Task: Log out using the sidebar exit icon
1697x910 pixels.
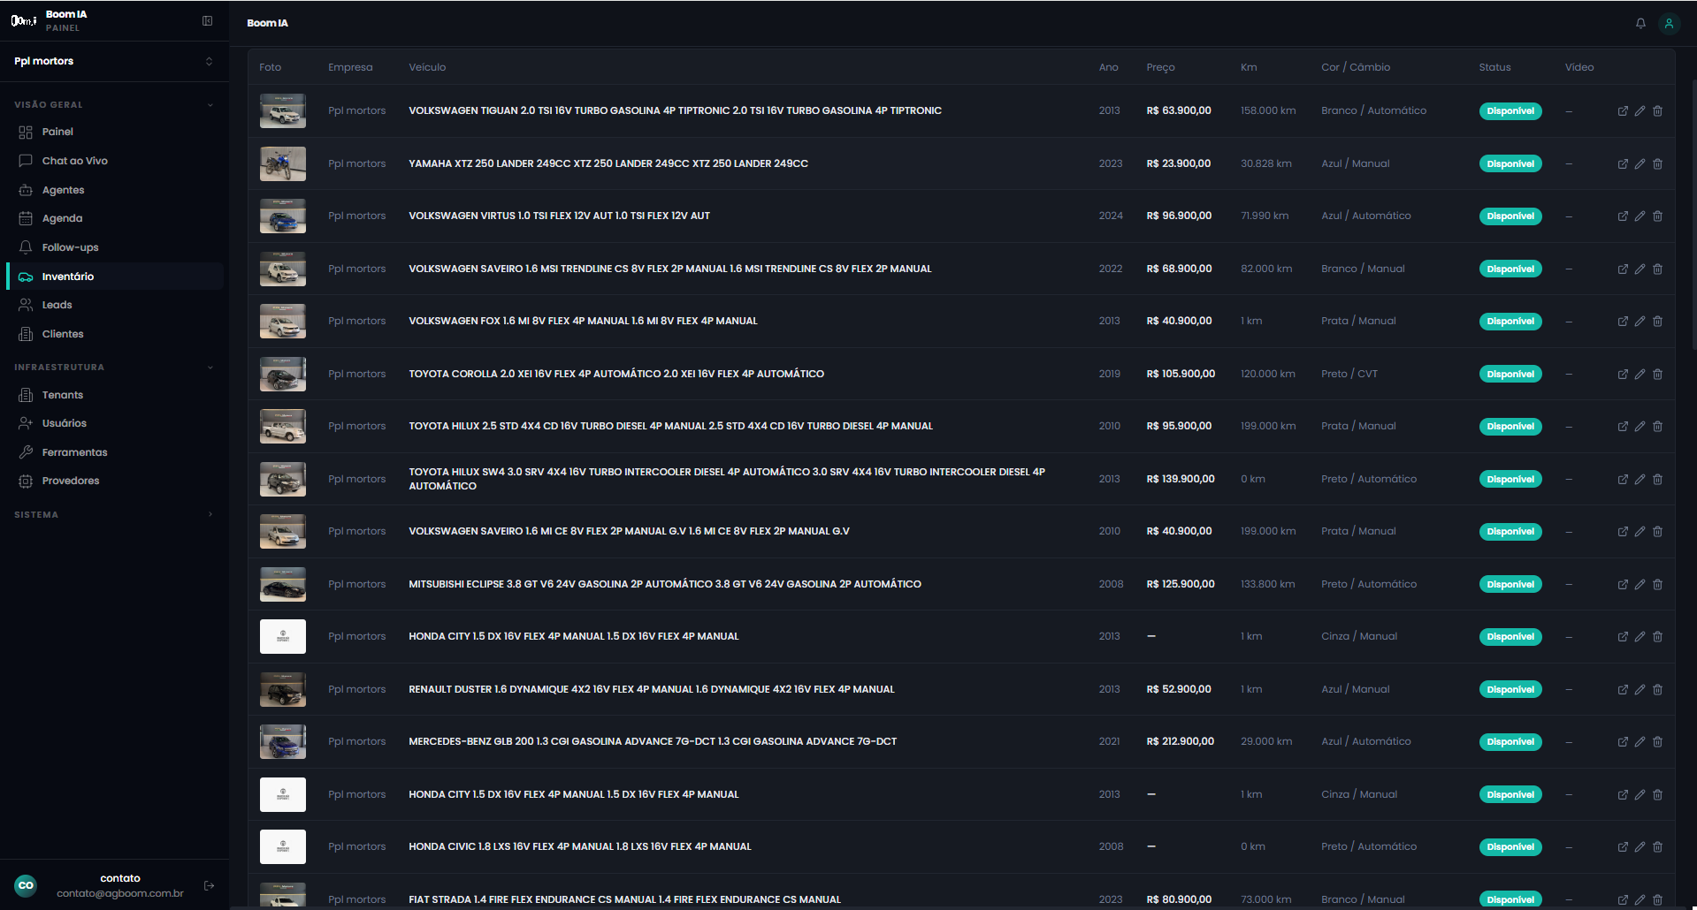Action: pos(210,885)
